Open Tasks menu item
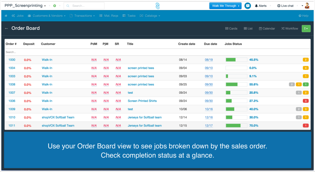The image size is (315, 172). [129, 16]
